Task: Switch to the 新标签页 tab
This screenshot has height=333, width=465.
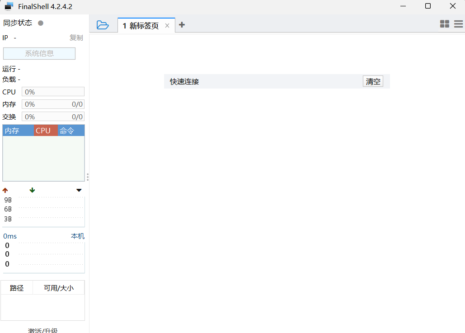Action: point(142,25)
